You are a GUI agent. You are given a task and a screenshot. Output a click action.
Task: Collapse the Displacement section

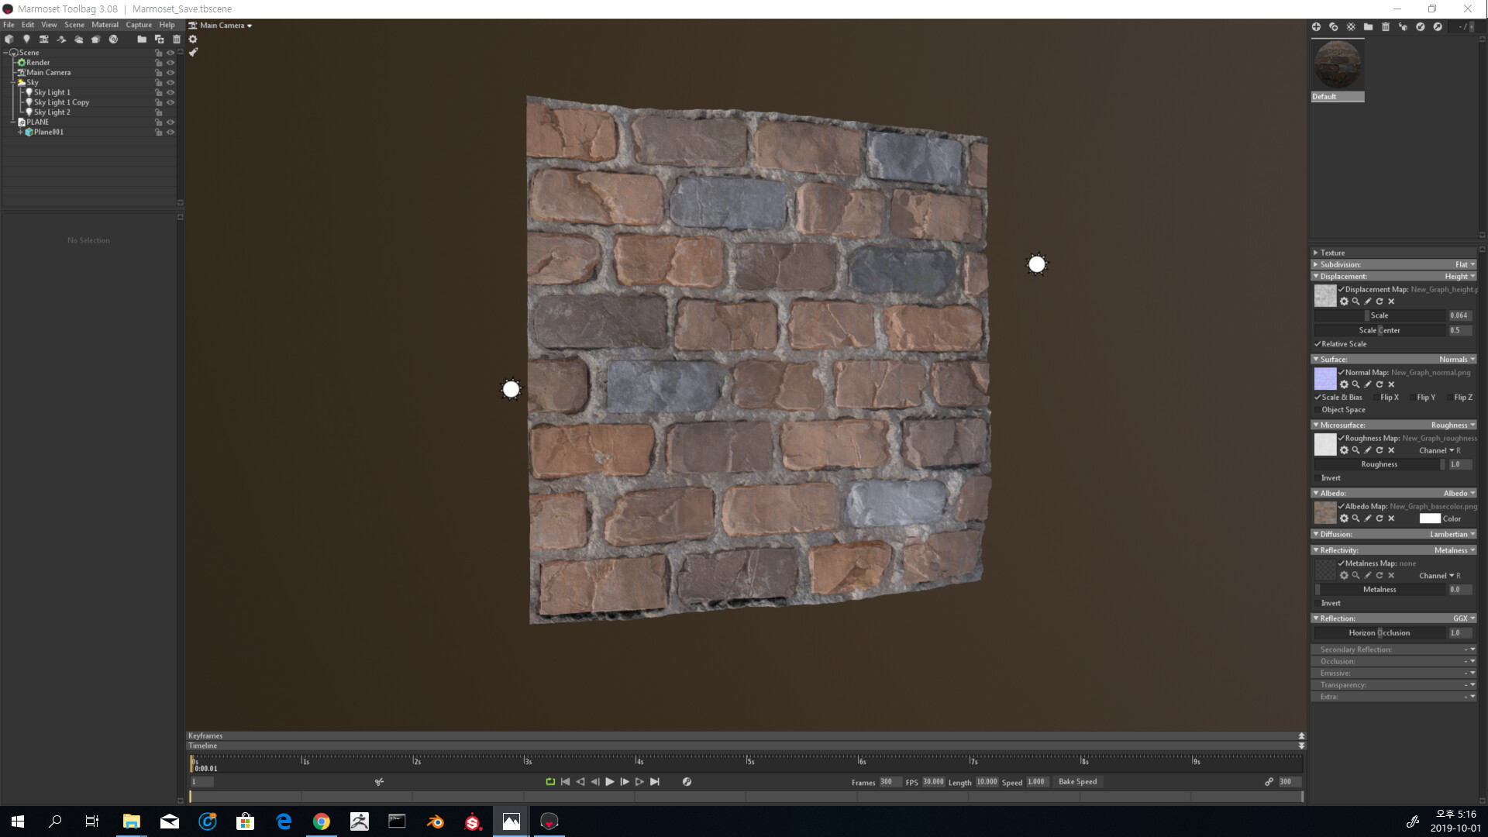click(x=1315, y=276)
